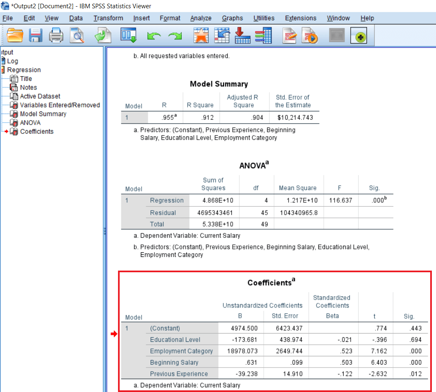Select Log in the outline pane
This screenshot has height=392, width=436.
click(12, 61)
